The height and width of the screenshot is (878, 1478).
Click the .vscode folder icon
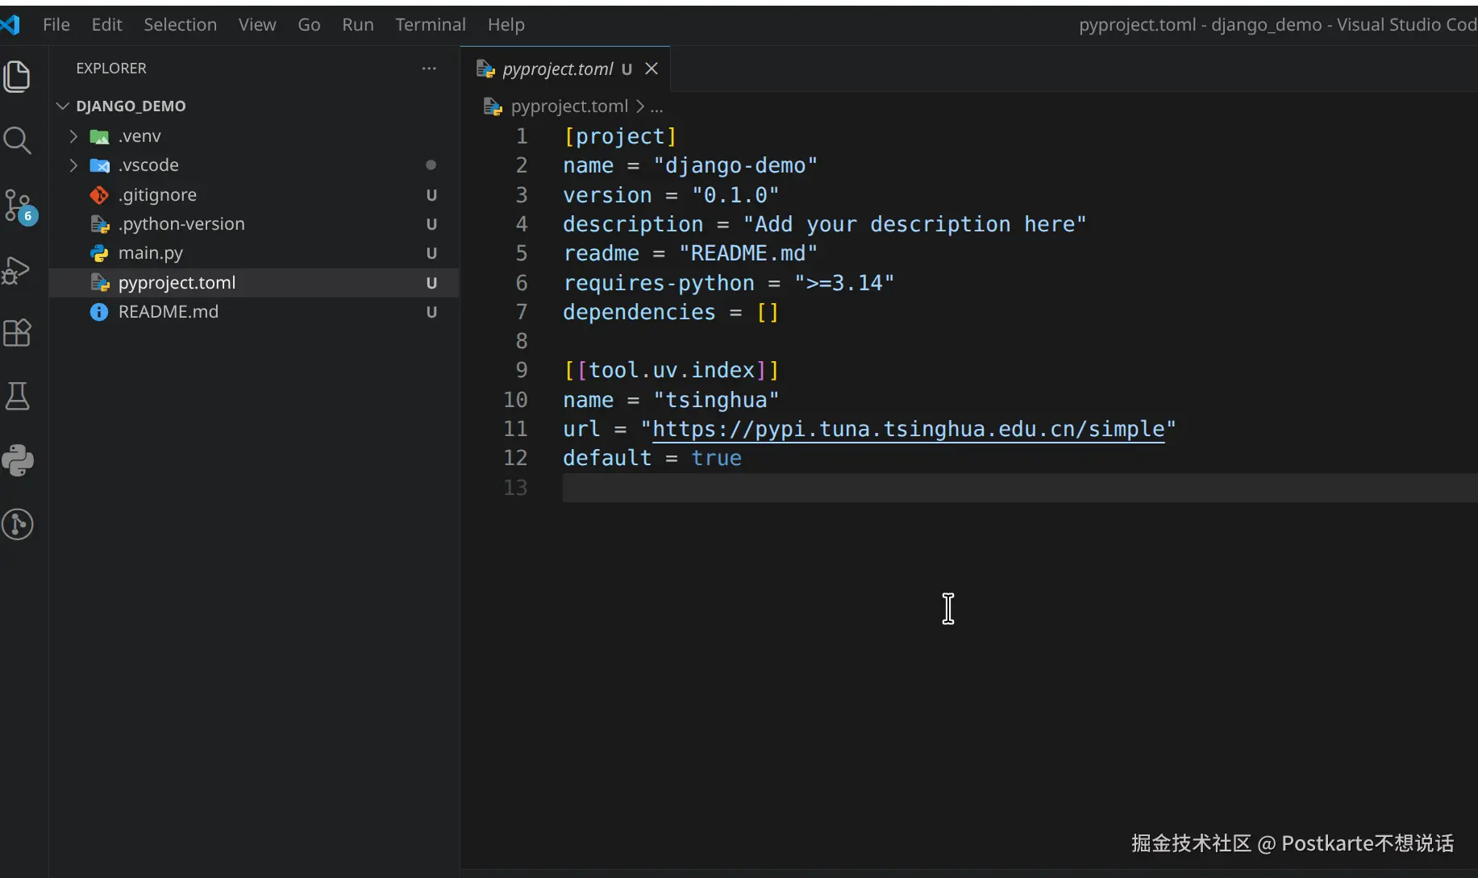[x=99, y=165]
